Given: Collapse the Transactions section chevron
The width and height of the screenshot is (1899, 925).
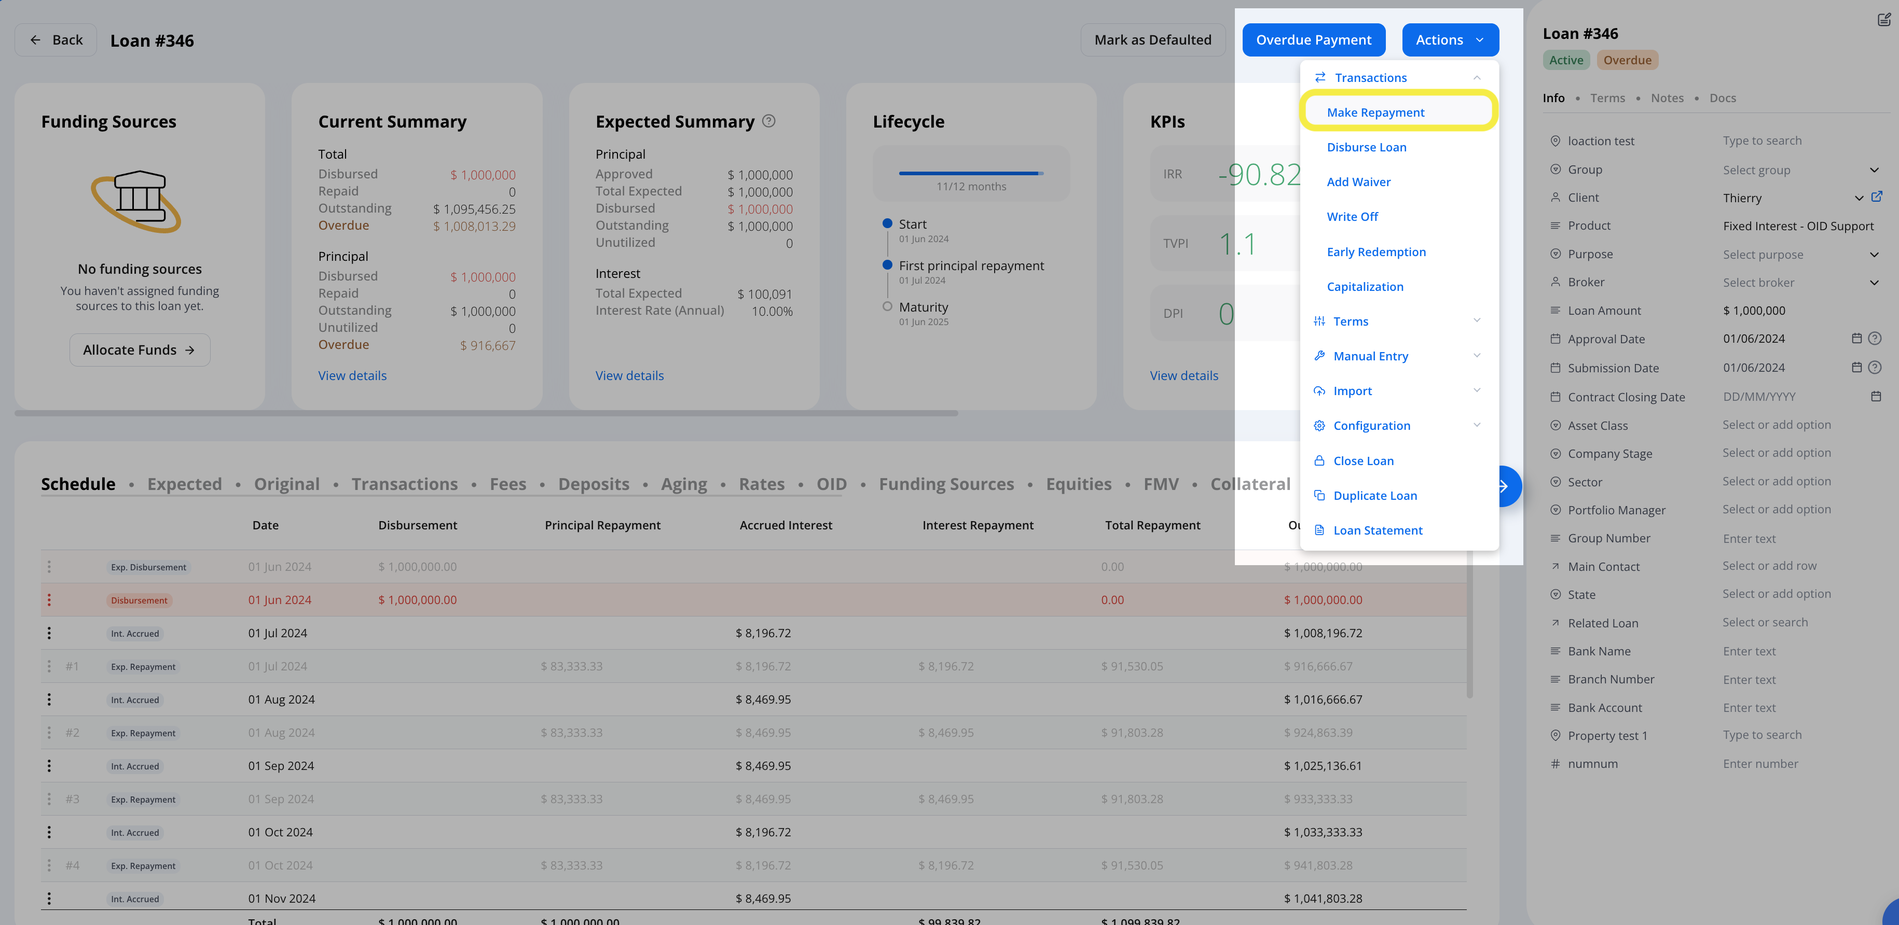Looking at the screenshot, I should pos(1477,77).
